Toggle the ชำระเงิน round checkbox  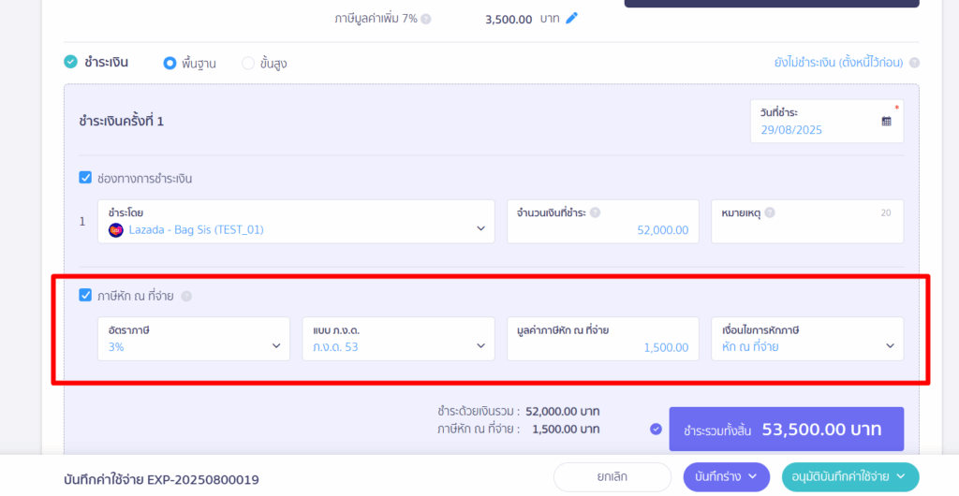pyautogui.click(x=71, y=62)
